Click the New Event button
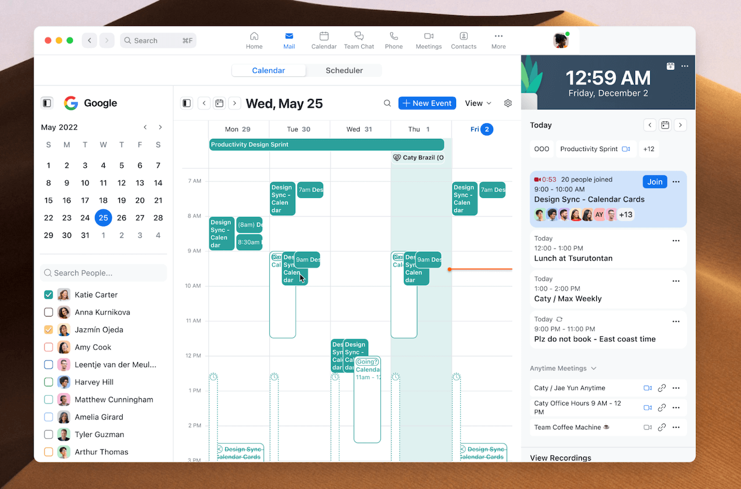The image size is (741, 489). pos(427,103)
